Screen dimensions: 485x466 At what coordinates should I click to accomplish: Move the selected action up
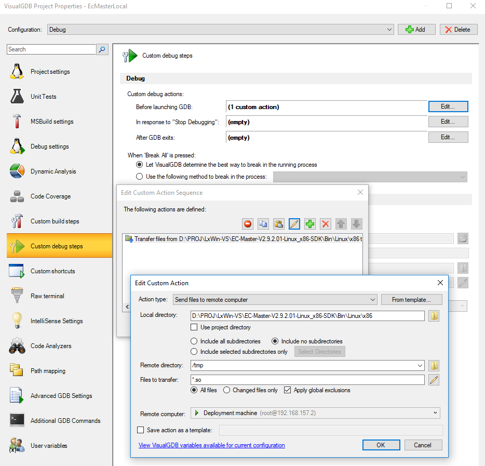point(341,224)
